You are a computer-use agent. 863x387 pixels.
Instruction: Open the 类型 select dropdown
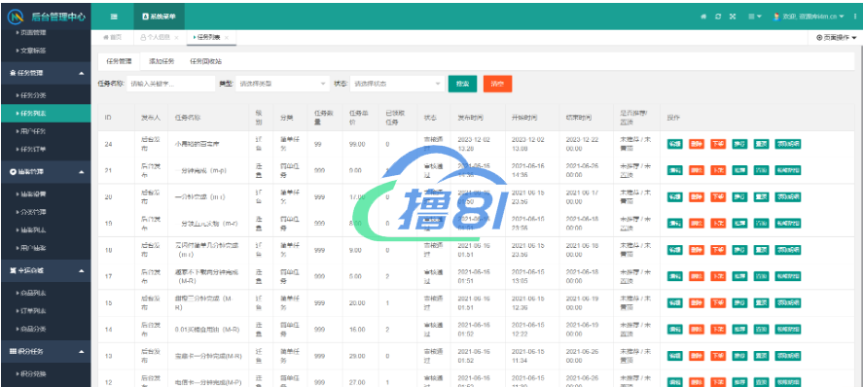click(282, 84)
